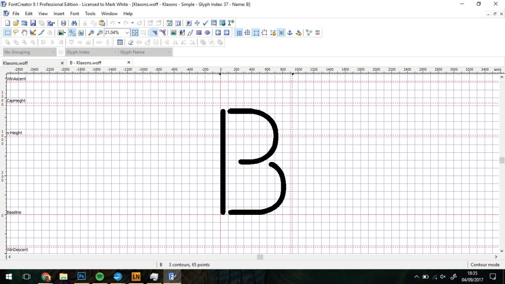Draw an ellipse contour
Viewport: 505px width, 284px height.
pos(208,32)
